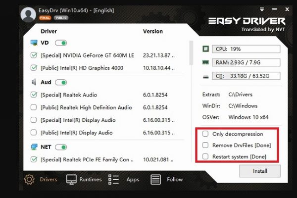Image resolution: width=297 pixels, height=198 pixels.
Task: Click the Follow document icon
Action: 155,179
